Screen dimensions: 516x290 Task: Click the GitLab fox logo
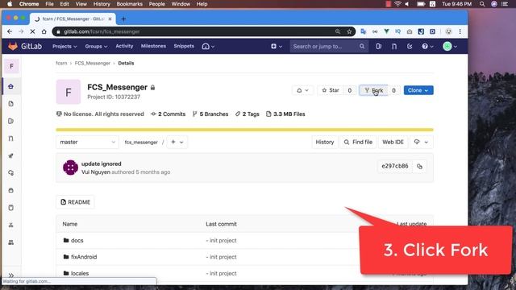click(x=13, y=47)
